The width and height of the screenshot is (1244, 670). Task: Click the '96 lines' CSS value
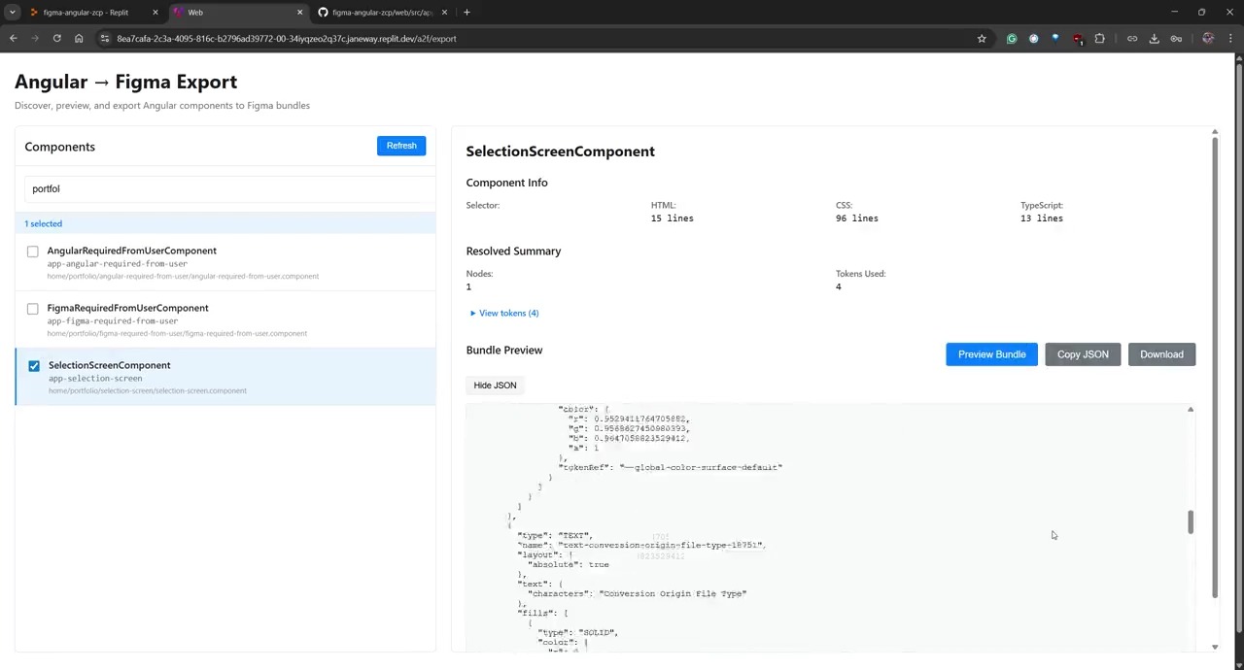point(857,218)
